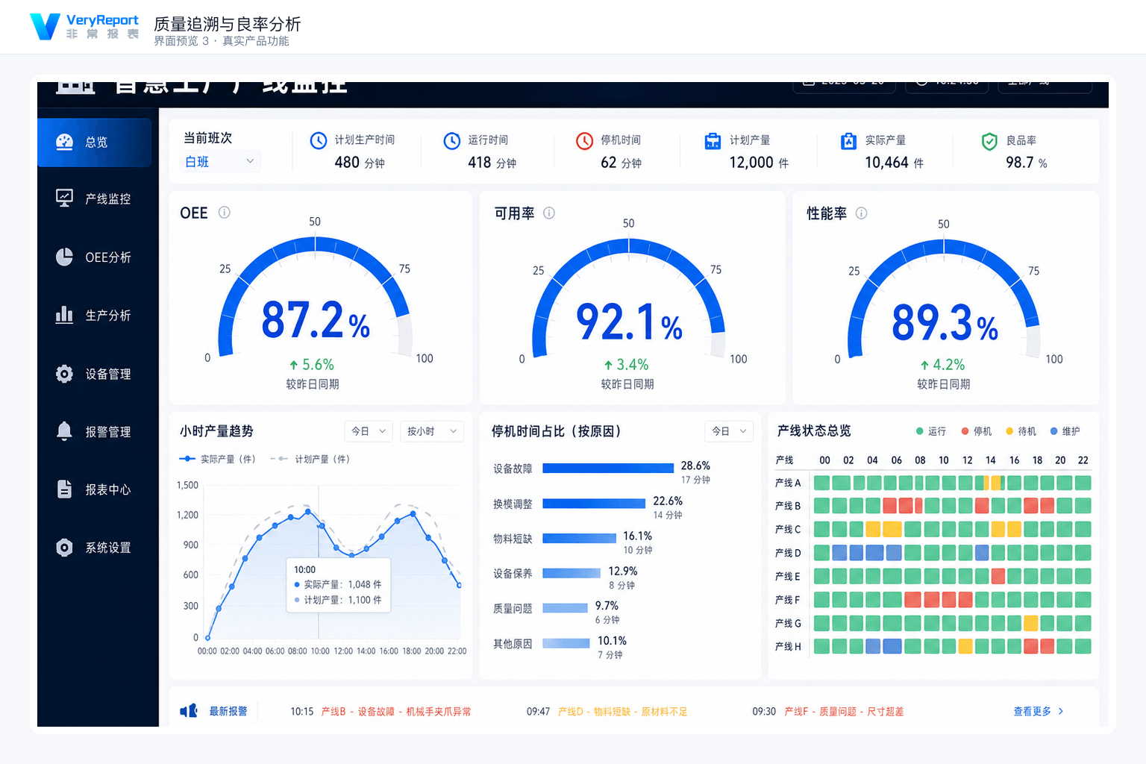Click the 报警管理 bell icon
1146x764 pixels.
(65, 431)
